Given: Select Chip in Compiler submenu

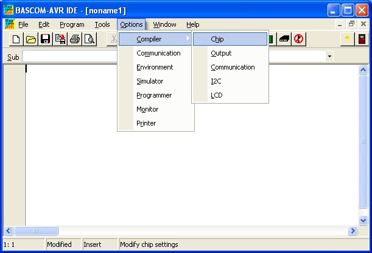Looking at the screenshot, I should pos(230,39).
